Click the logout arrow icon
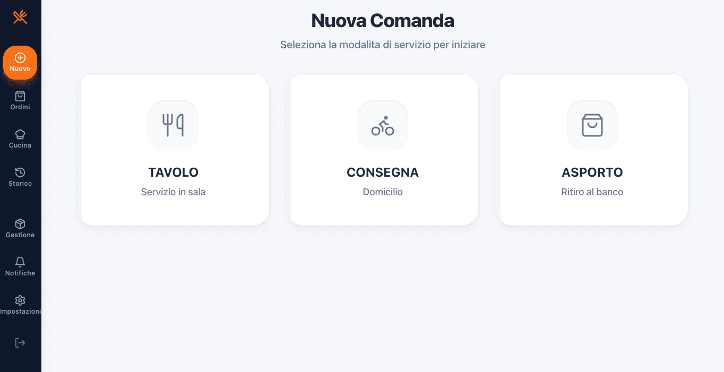The width and height of the screenshot is (724, 372). 20,343
